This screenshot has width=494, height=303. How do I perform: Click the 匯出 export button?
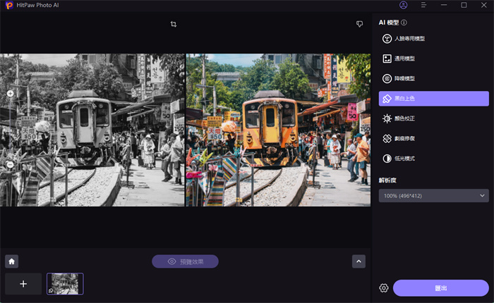440,288
